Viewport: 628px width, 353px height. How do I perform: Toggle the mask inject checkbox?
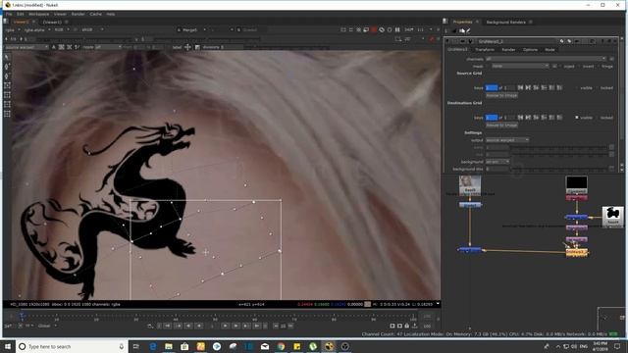[560, 66]
